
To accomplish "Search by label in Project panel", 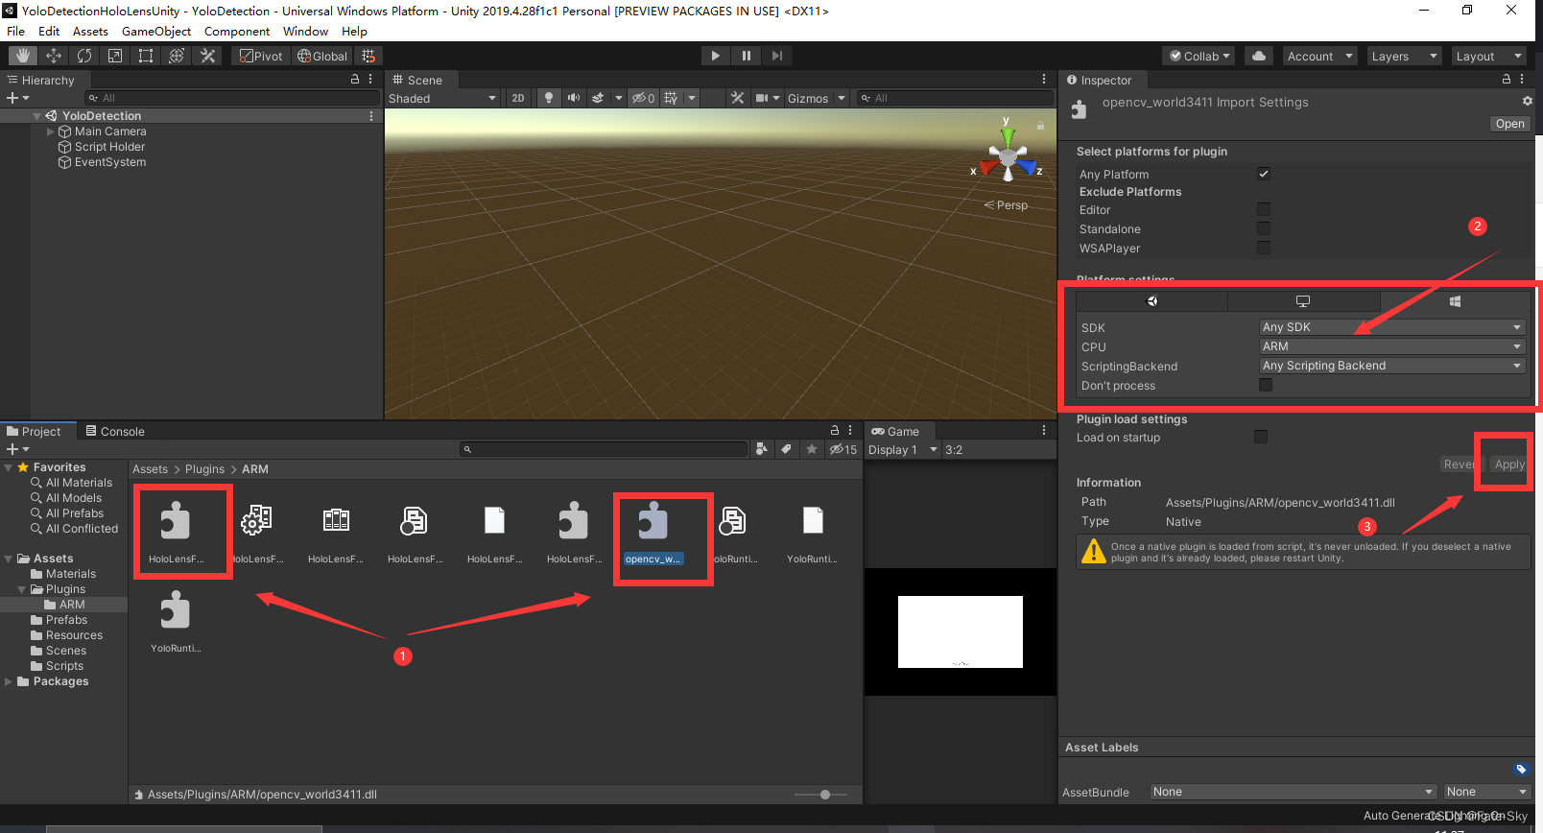I will pos(786,449).
